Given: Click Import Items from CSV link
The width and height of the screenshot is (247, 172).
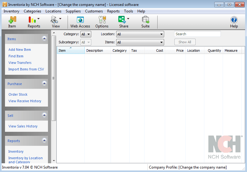Looking at the screenshot, I should coord(26,69).
